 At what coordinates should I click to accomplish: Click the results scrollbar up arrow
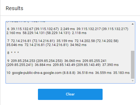tap(133, 24)
